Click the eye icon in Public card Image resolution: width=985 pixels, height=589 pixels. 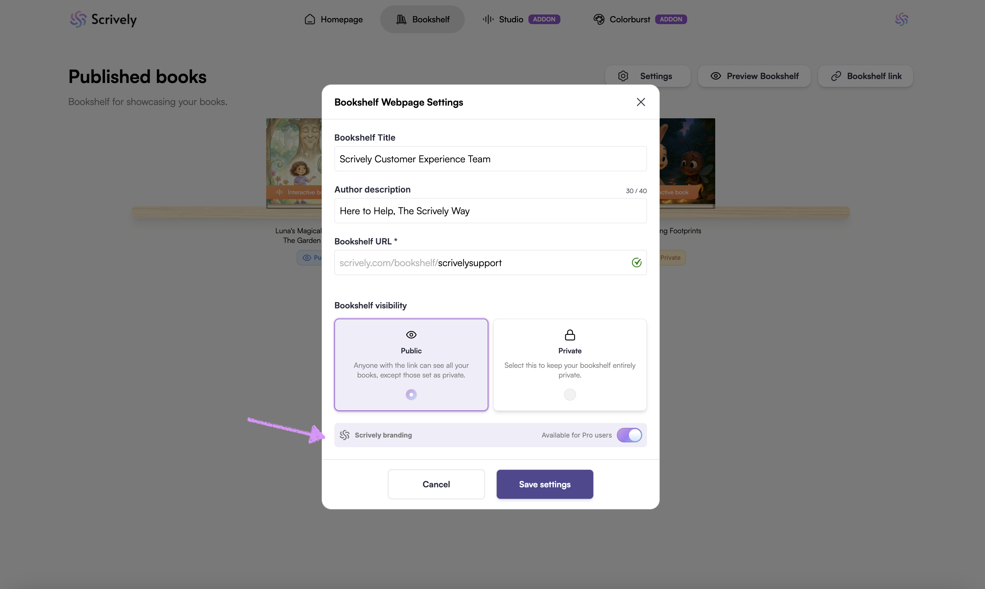coord(411,335)
